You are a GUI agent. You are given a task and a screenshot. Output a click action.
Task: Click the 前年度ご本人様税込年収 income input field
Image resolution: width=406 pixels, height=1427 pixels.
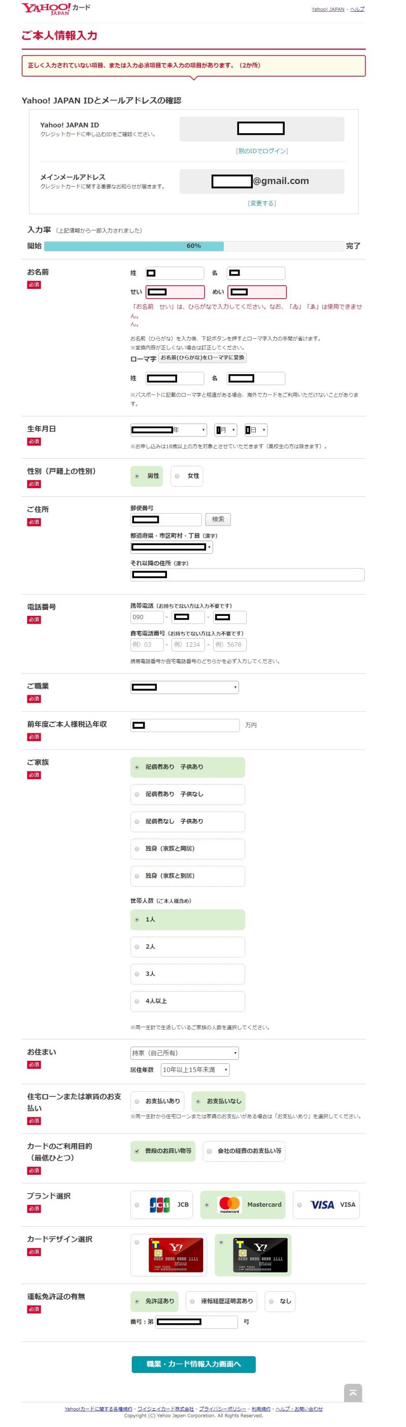pyautogui.click(x=185, y=725)
